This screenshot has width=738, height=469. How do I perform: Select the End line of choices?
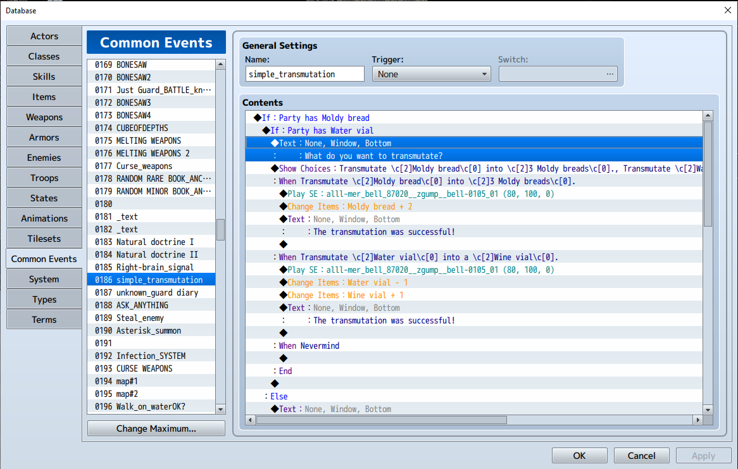[474, 371]
